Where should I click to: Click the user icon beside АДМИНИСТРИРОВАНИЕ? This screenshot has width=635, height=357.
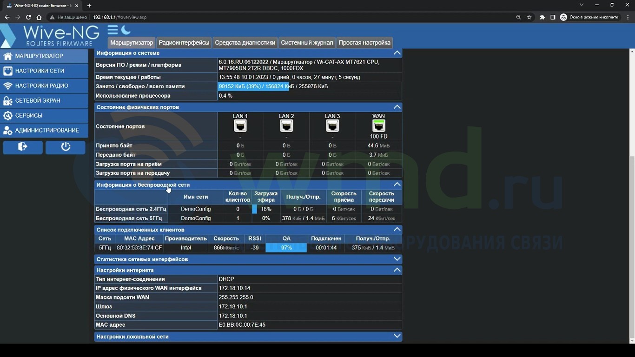pyautogui.click(x=7, y=130)
